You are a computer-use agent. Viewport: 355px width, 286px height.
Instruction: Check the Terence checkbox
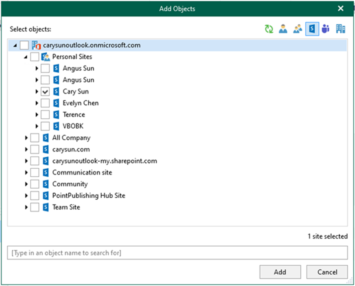tap(45, 115)
